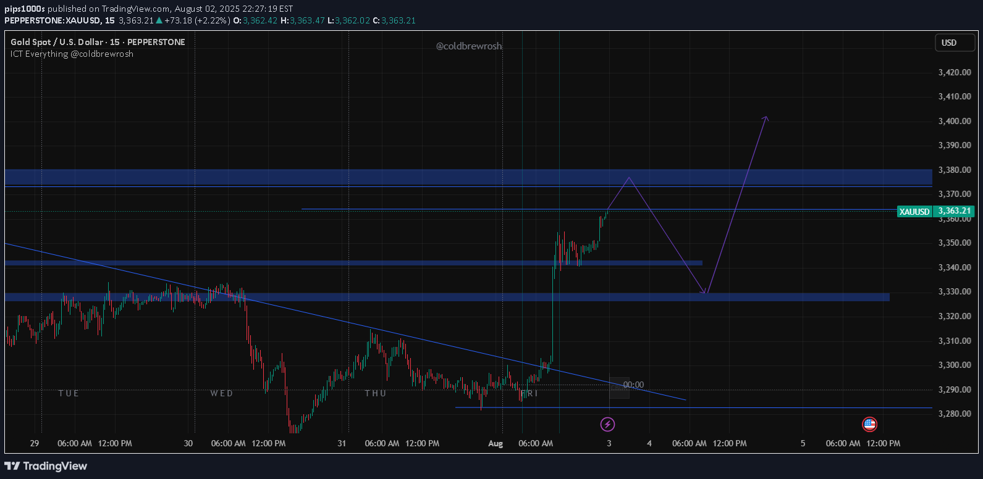Click the 3,340.00 price axis label
Image resolution: width=983 pixels, height=479 pixels.
coord(955,267)
